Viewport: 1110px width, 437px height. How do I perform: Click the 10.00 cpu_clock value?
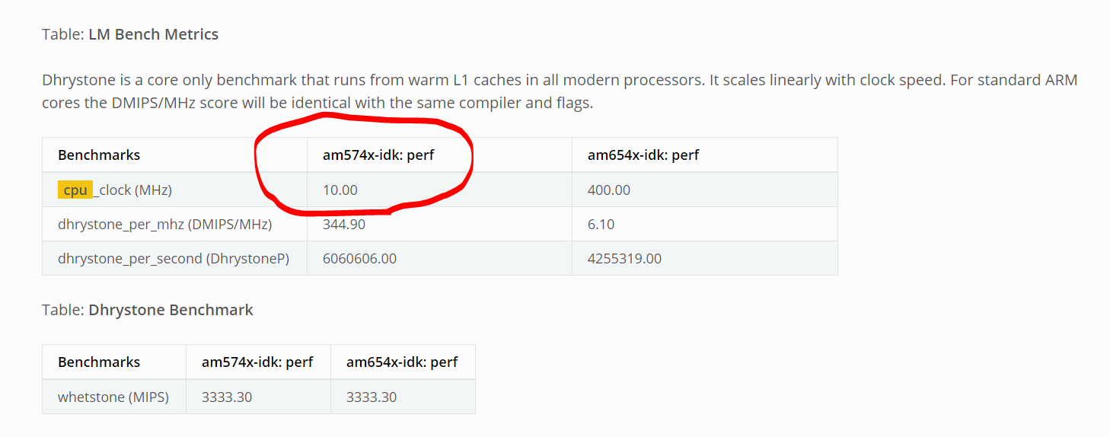(340, 190)
